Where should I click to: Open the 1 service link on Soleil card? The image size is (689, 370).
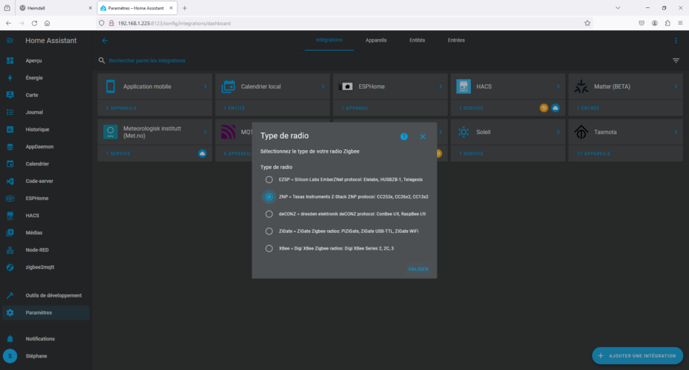tap(471, 154)
